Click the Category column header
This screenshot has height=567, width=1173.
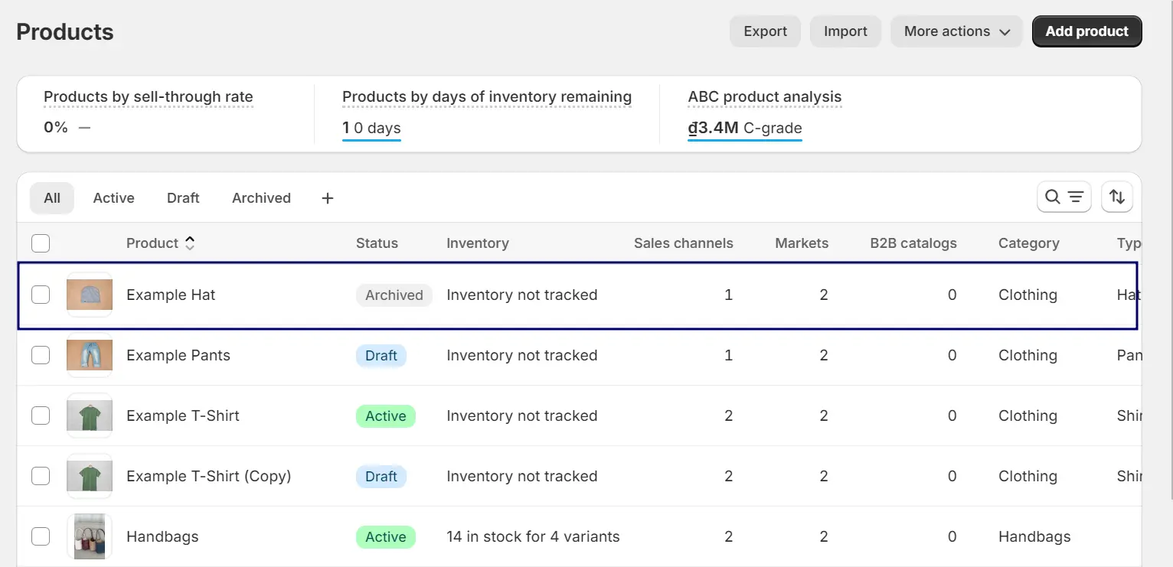(x=1028, y=243)
